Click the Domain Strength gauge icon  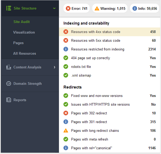pos(9,83)
